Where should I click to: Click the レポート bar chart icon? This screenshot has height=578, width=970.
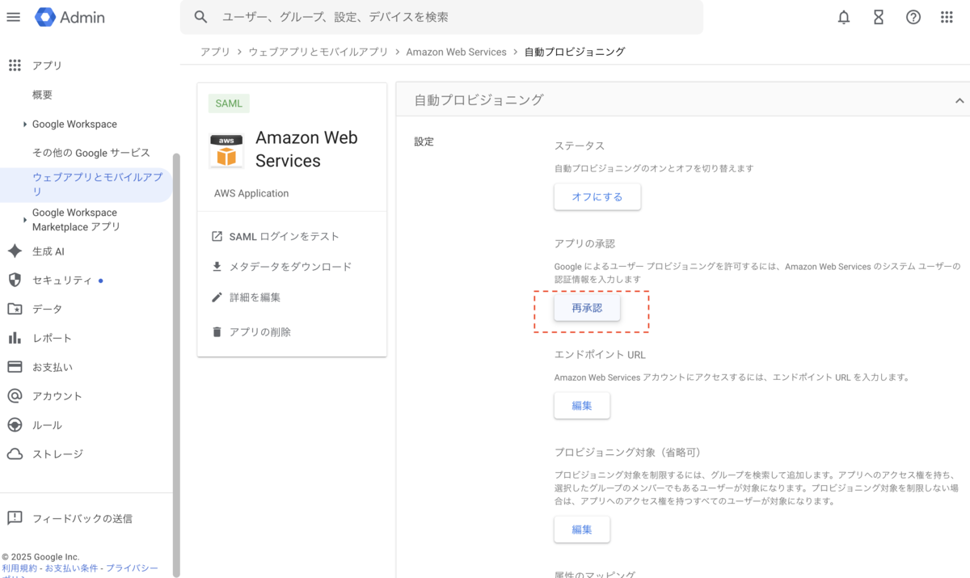click(15, 338)
